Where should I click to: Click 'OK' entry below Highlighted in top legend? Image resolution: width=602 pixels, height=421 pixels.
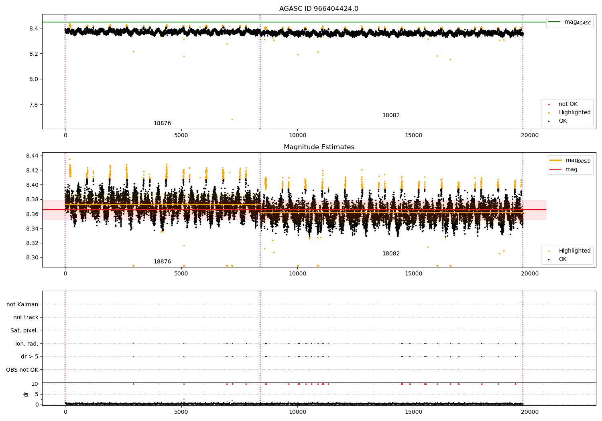pos(563,121)
